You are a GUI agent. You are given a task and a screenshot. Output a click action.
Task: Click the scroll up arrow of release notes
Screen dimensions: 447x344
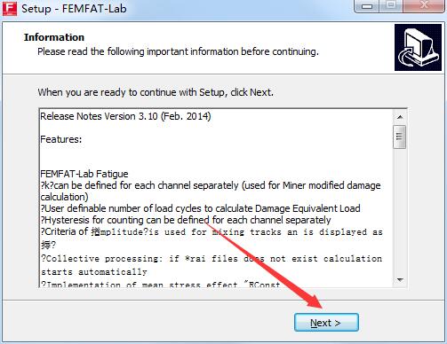point(400,117)
